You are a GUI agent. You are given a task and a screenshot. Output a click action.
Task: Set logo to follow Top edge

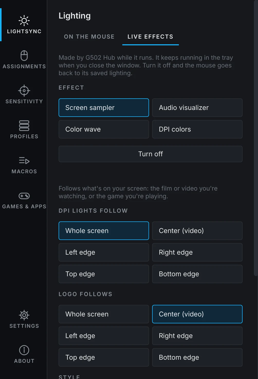[104, 357]
